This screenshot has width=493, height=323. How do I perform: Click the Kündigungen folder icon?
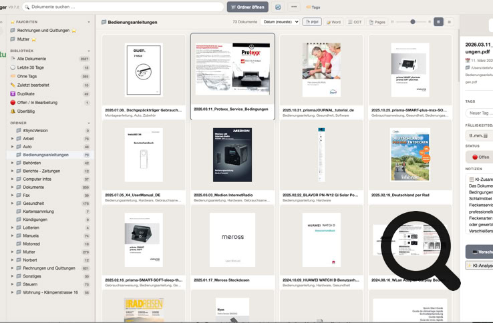coord(19,220)
